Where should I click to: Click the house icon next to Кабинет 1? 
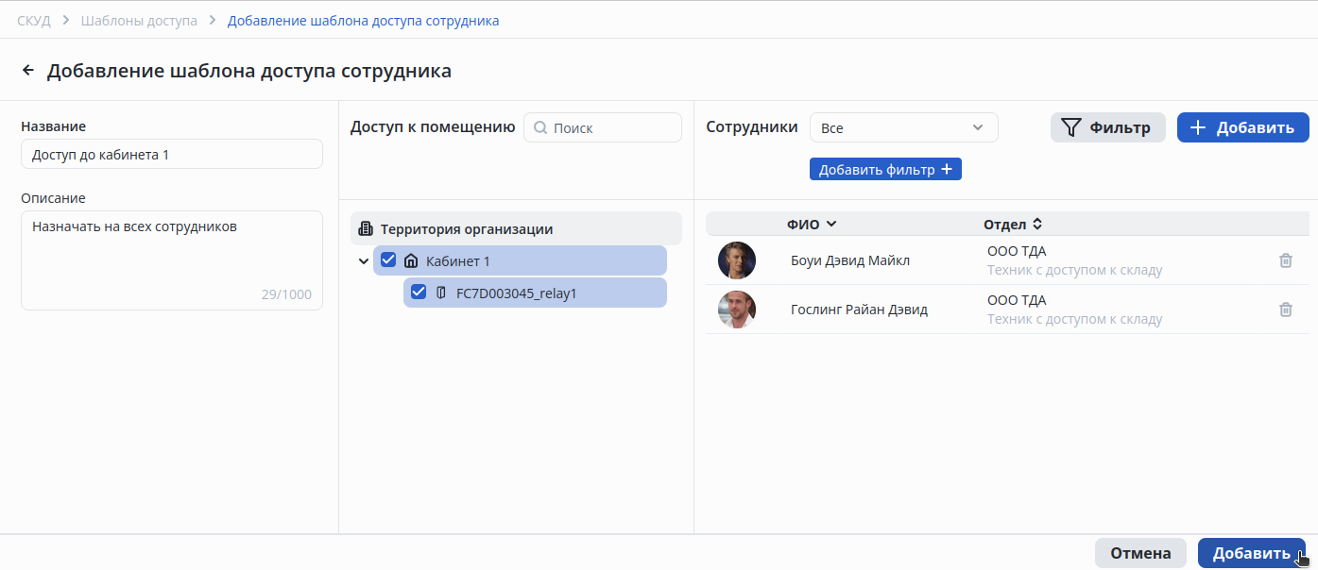(411, 261)
